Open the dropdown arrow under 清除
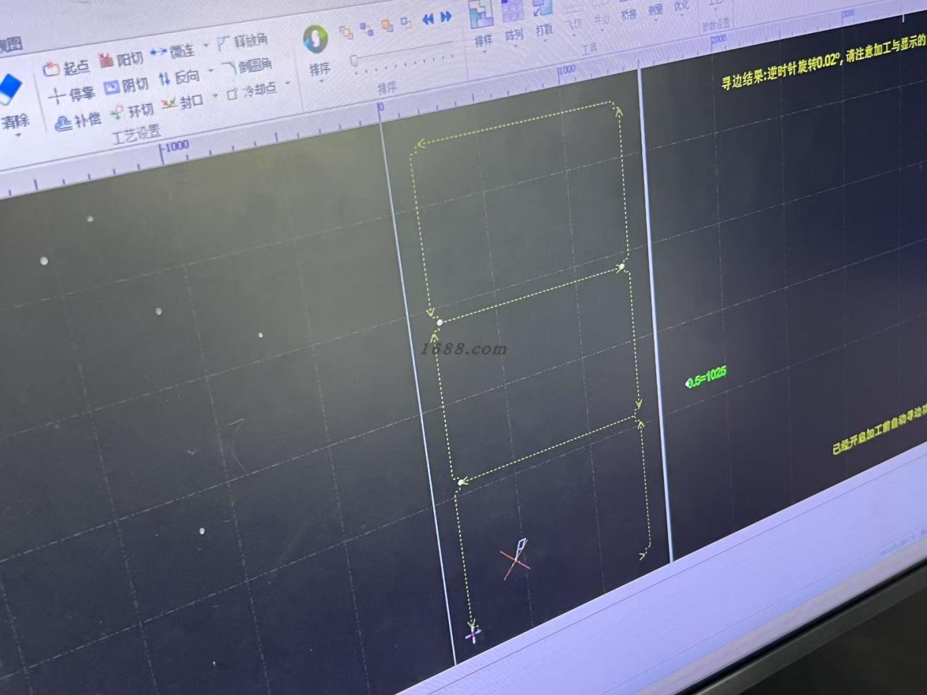The width and height of the screenshot is (927, 695). click(x=18, y=136)
